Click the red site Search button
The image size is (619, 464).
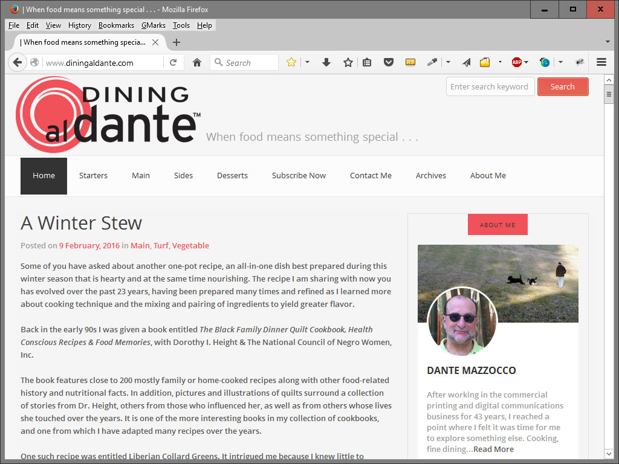(x=563, y=86)
